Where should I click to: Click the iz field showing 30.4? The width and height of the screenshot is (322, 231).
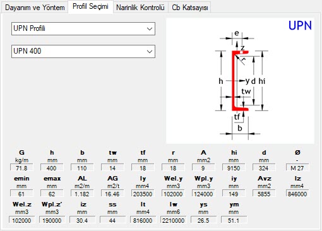(82, 220)
